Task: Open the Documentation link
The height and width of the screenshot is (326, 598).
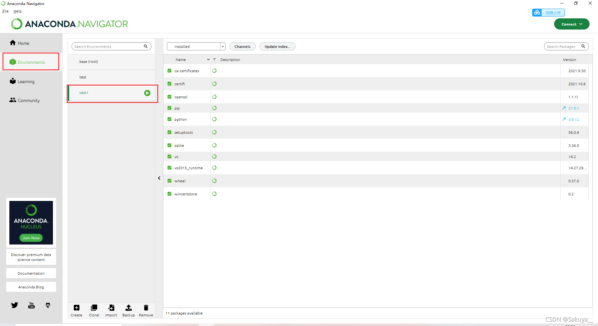Action: (31, 273)
